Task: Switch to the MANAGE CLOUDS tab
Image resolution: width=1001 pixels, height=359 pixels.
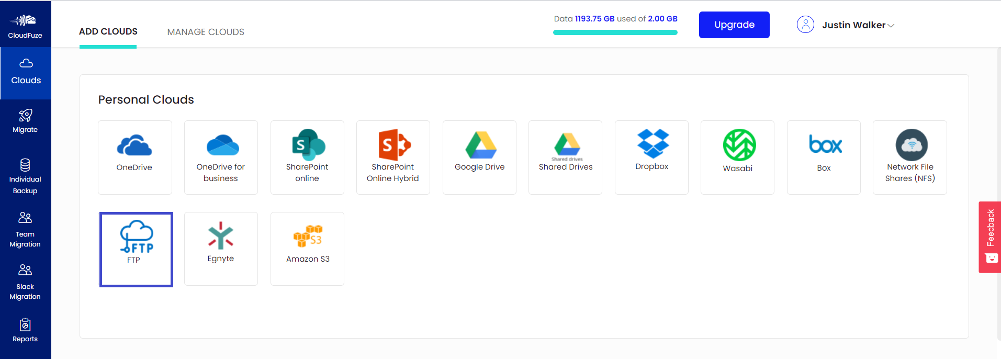Action: [206, 32]
